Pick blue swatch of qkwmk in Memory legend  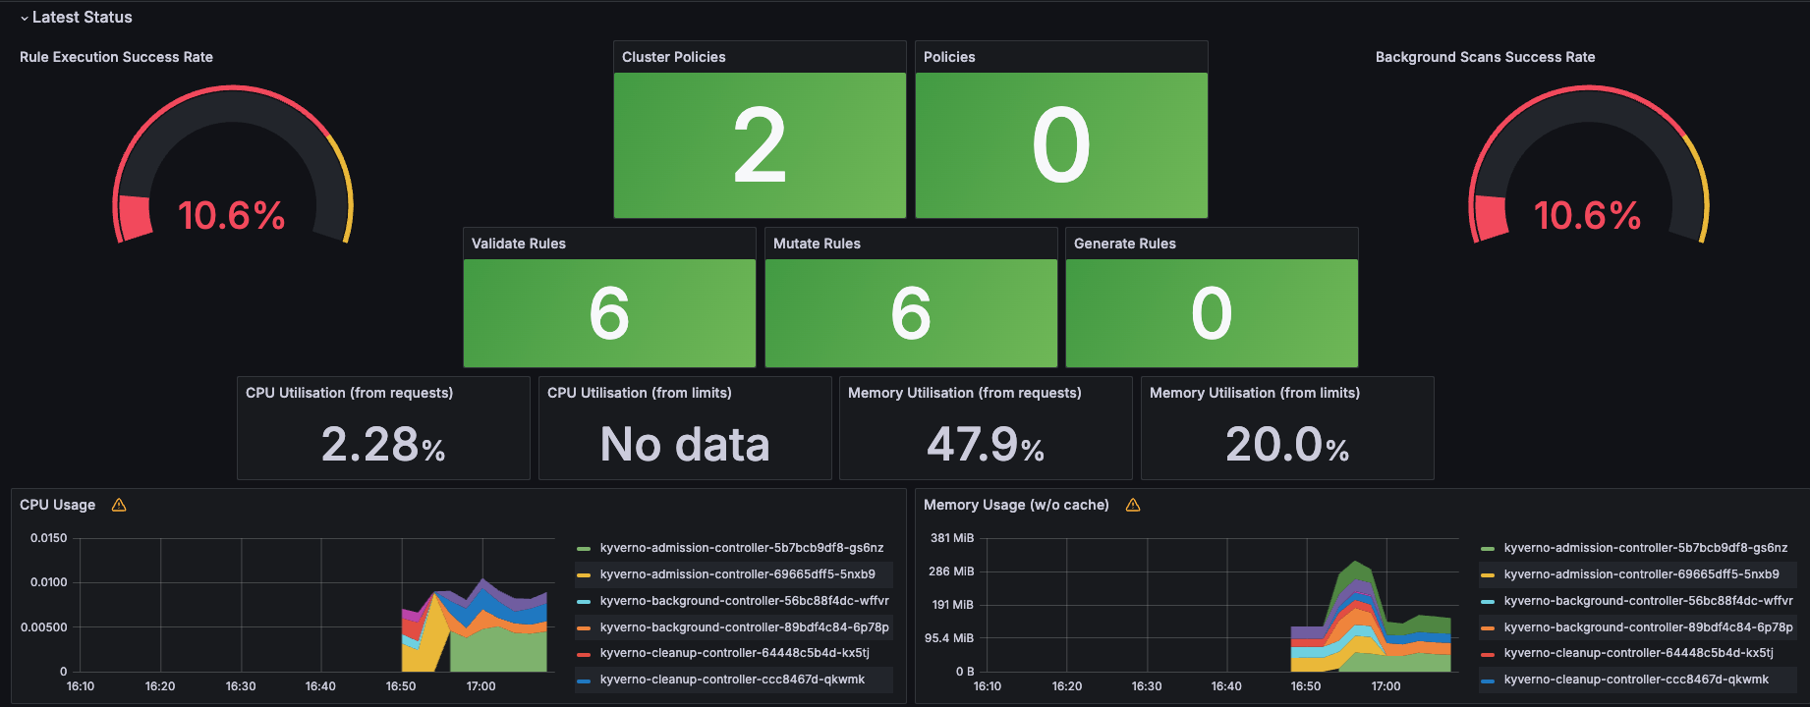click(1488, 680)
